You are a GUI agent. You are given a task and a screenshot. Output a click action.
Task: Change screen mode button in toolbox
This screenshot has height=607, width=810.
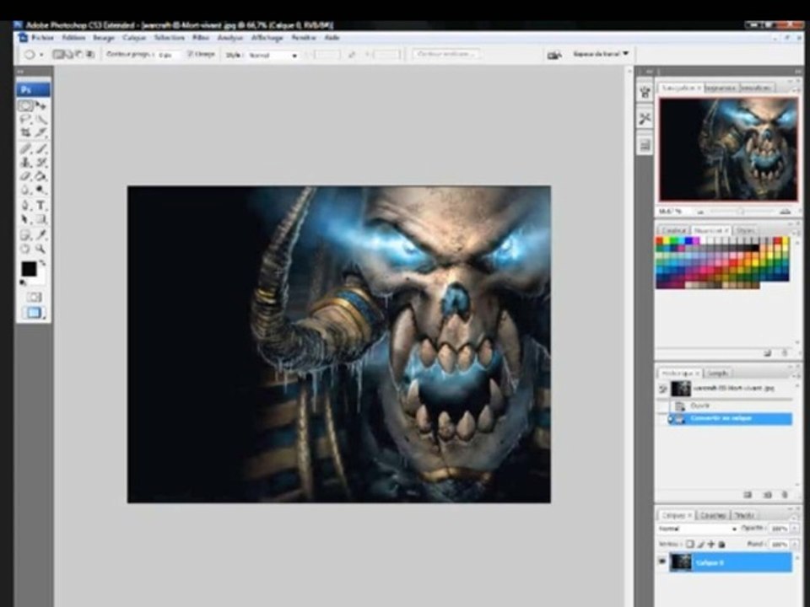[x=34, y=313]
